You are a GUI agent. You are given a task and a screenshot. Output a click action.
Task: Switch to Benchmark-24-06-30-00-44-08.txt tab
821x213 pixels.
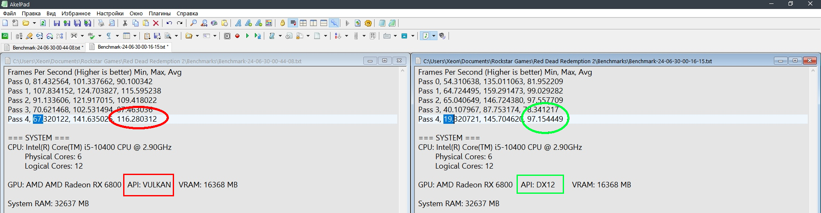tap(46, 48)
